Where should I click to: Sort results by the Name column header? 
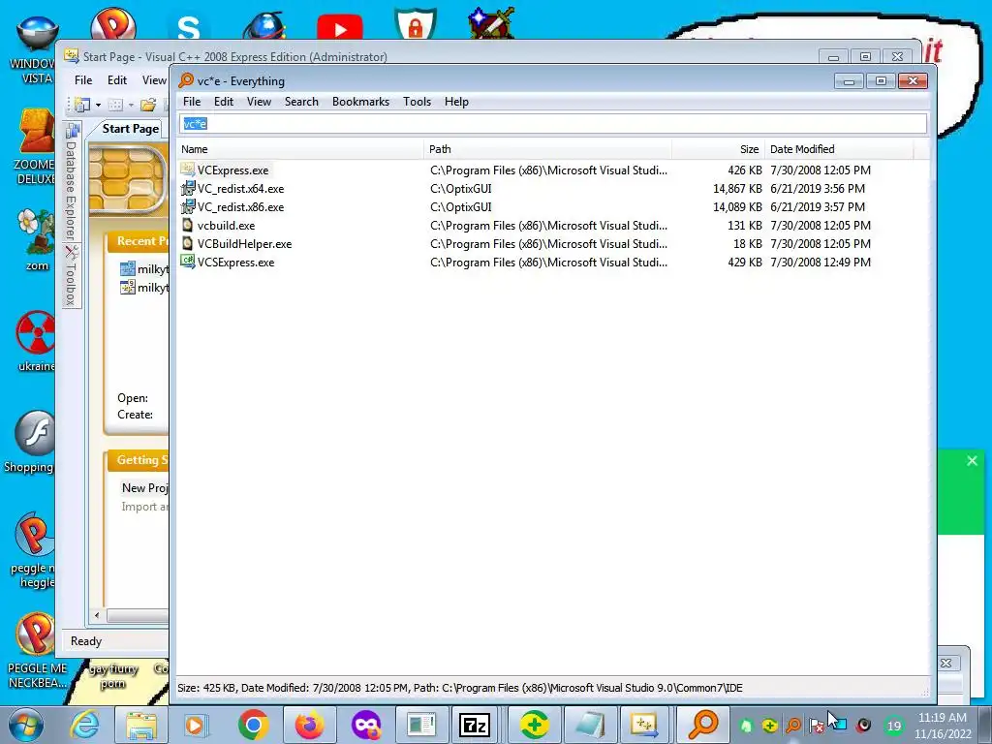(x=300, y=149)
